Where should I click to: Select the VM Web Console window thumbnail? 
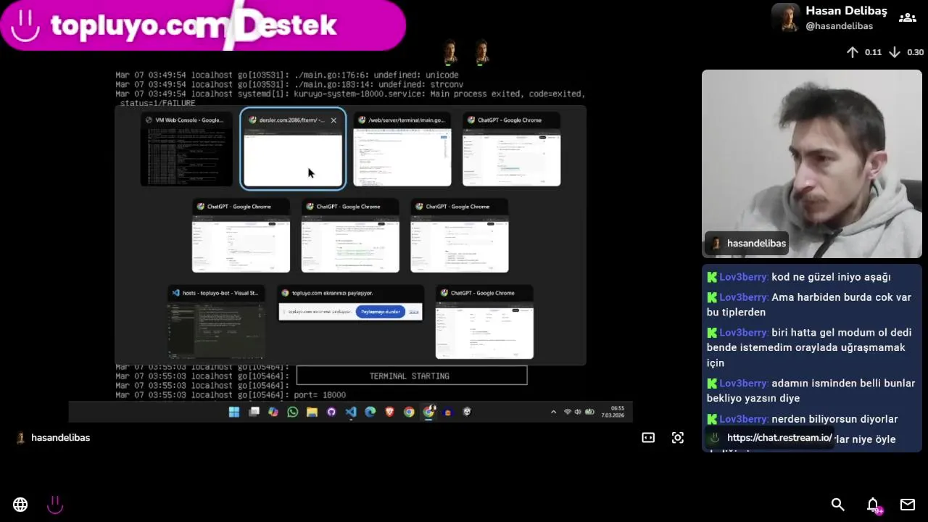click(186, 149)
